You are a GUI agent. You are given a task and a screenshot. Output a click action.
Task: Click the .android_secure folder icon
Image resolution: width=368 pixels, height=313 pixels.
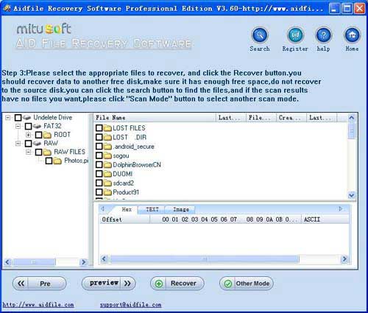coord(107,147)
